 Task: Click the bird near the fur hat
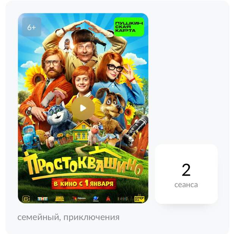pos(67,44)
